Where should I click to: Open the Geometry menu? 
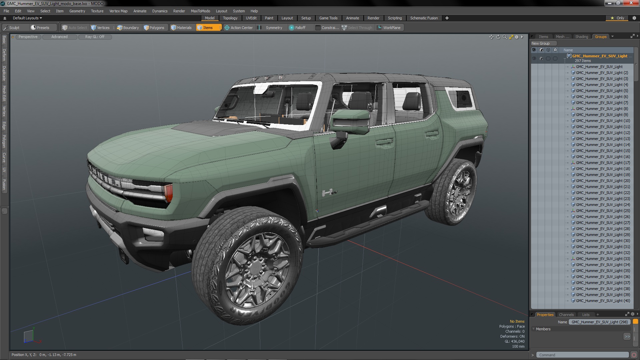77,11
